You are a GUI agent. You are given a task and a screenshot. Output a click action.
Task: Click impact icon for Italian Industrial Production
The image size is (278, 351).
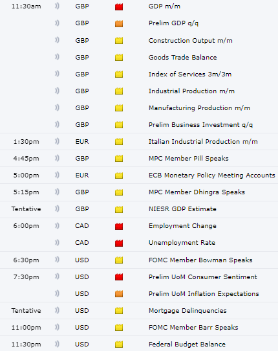(119, 141)
